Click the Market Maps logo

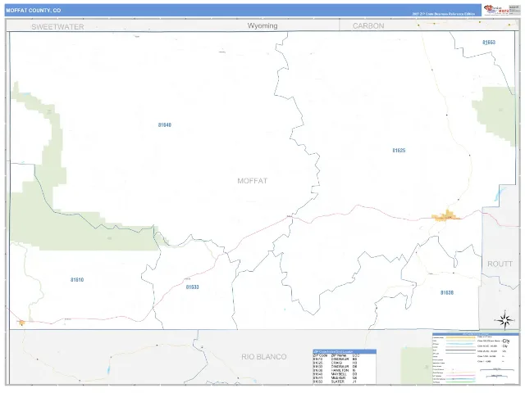pyautogui.click(x=497, y=10)
